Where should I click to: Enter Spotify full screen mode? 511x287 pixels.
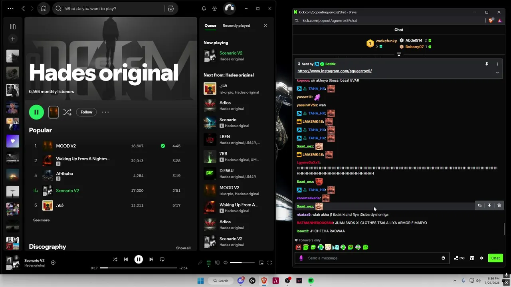coord(269,263)
